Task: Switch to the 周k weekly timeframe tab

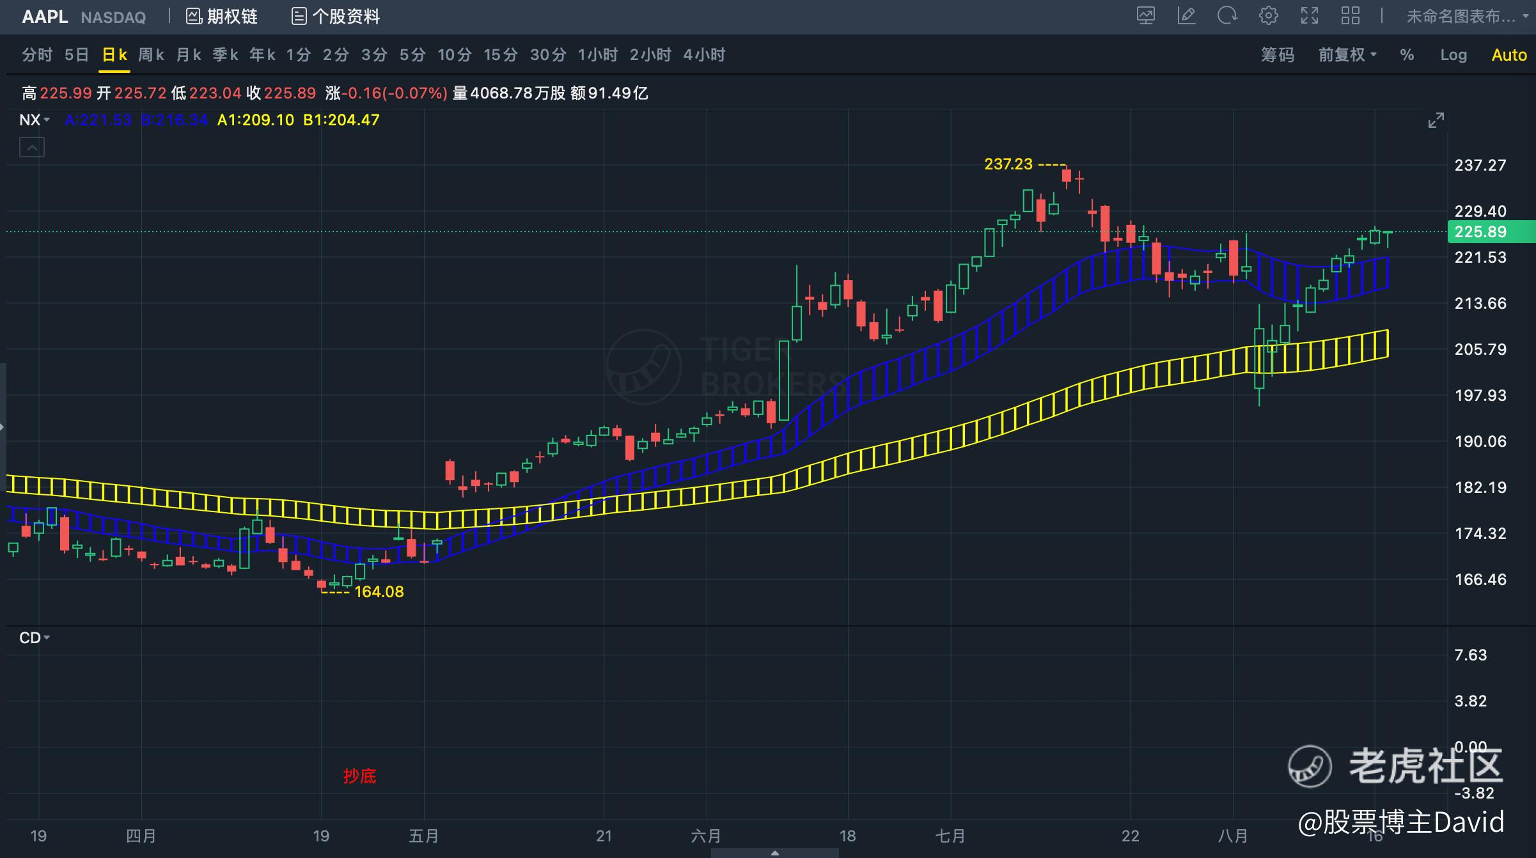Action: 152,55
